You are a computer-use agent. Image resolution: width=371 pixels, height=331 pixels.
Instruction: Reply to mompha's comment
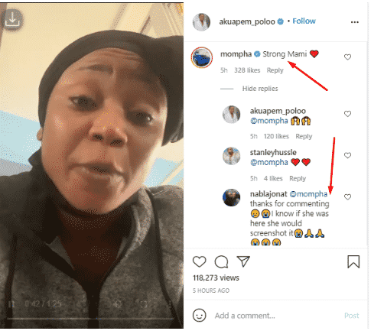click(x=275, y=70)
